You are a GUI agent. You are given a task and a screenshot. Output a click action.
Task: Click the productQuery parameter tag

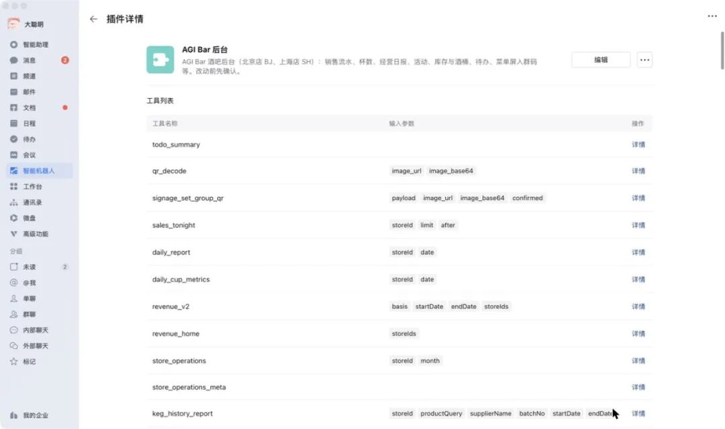coord(441,414)
